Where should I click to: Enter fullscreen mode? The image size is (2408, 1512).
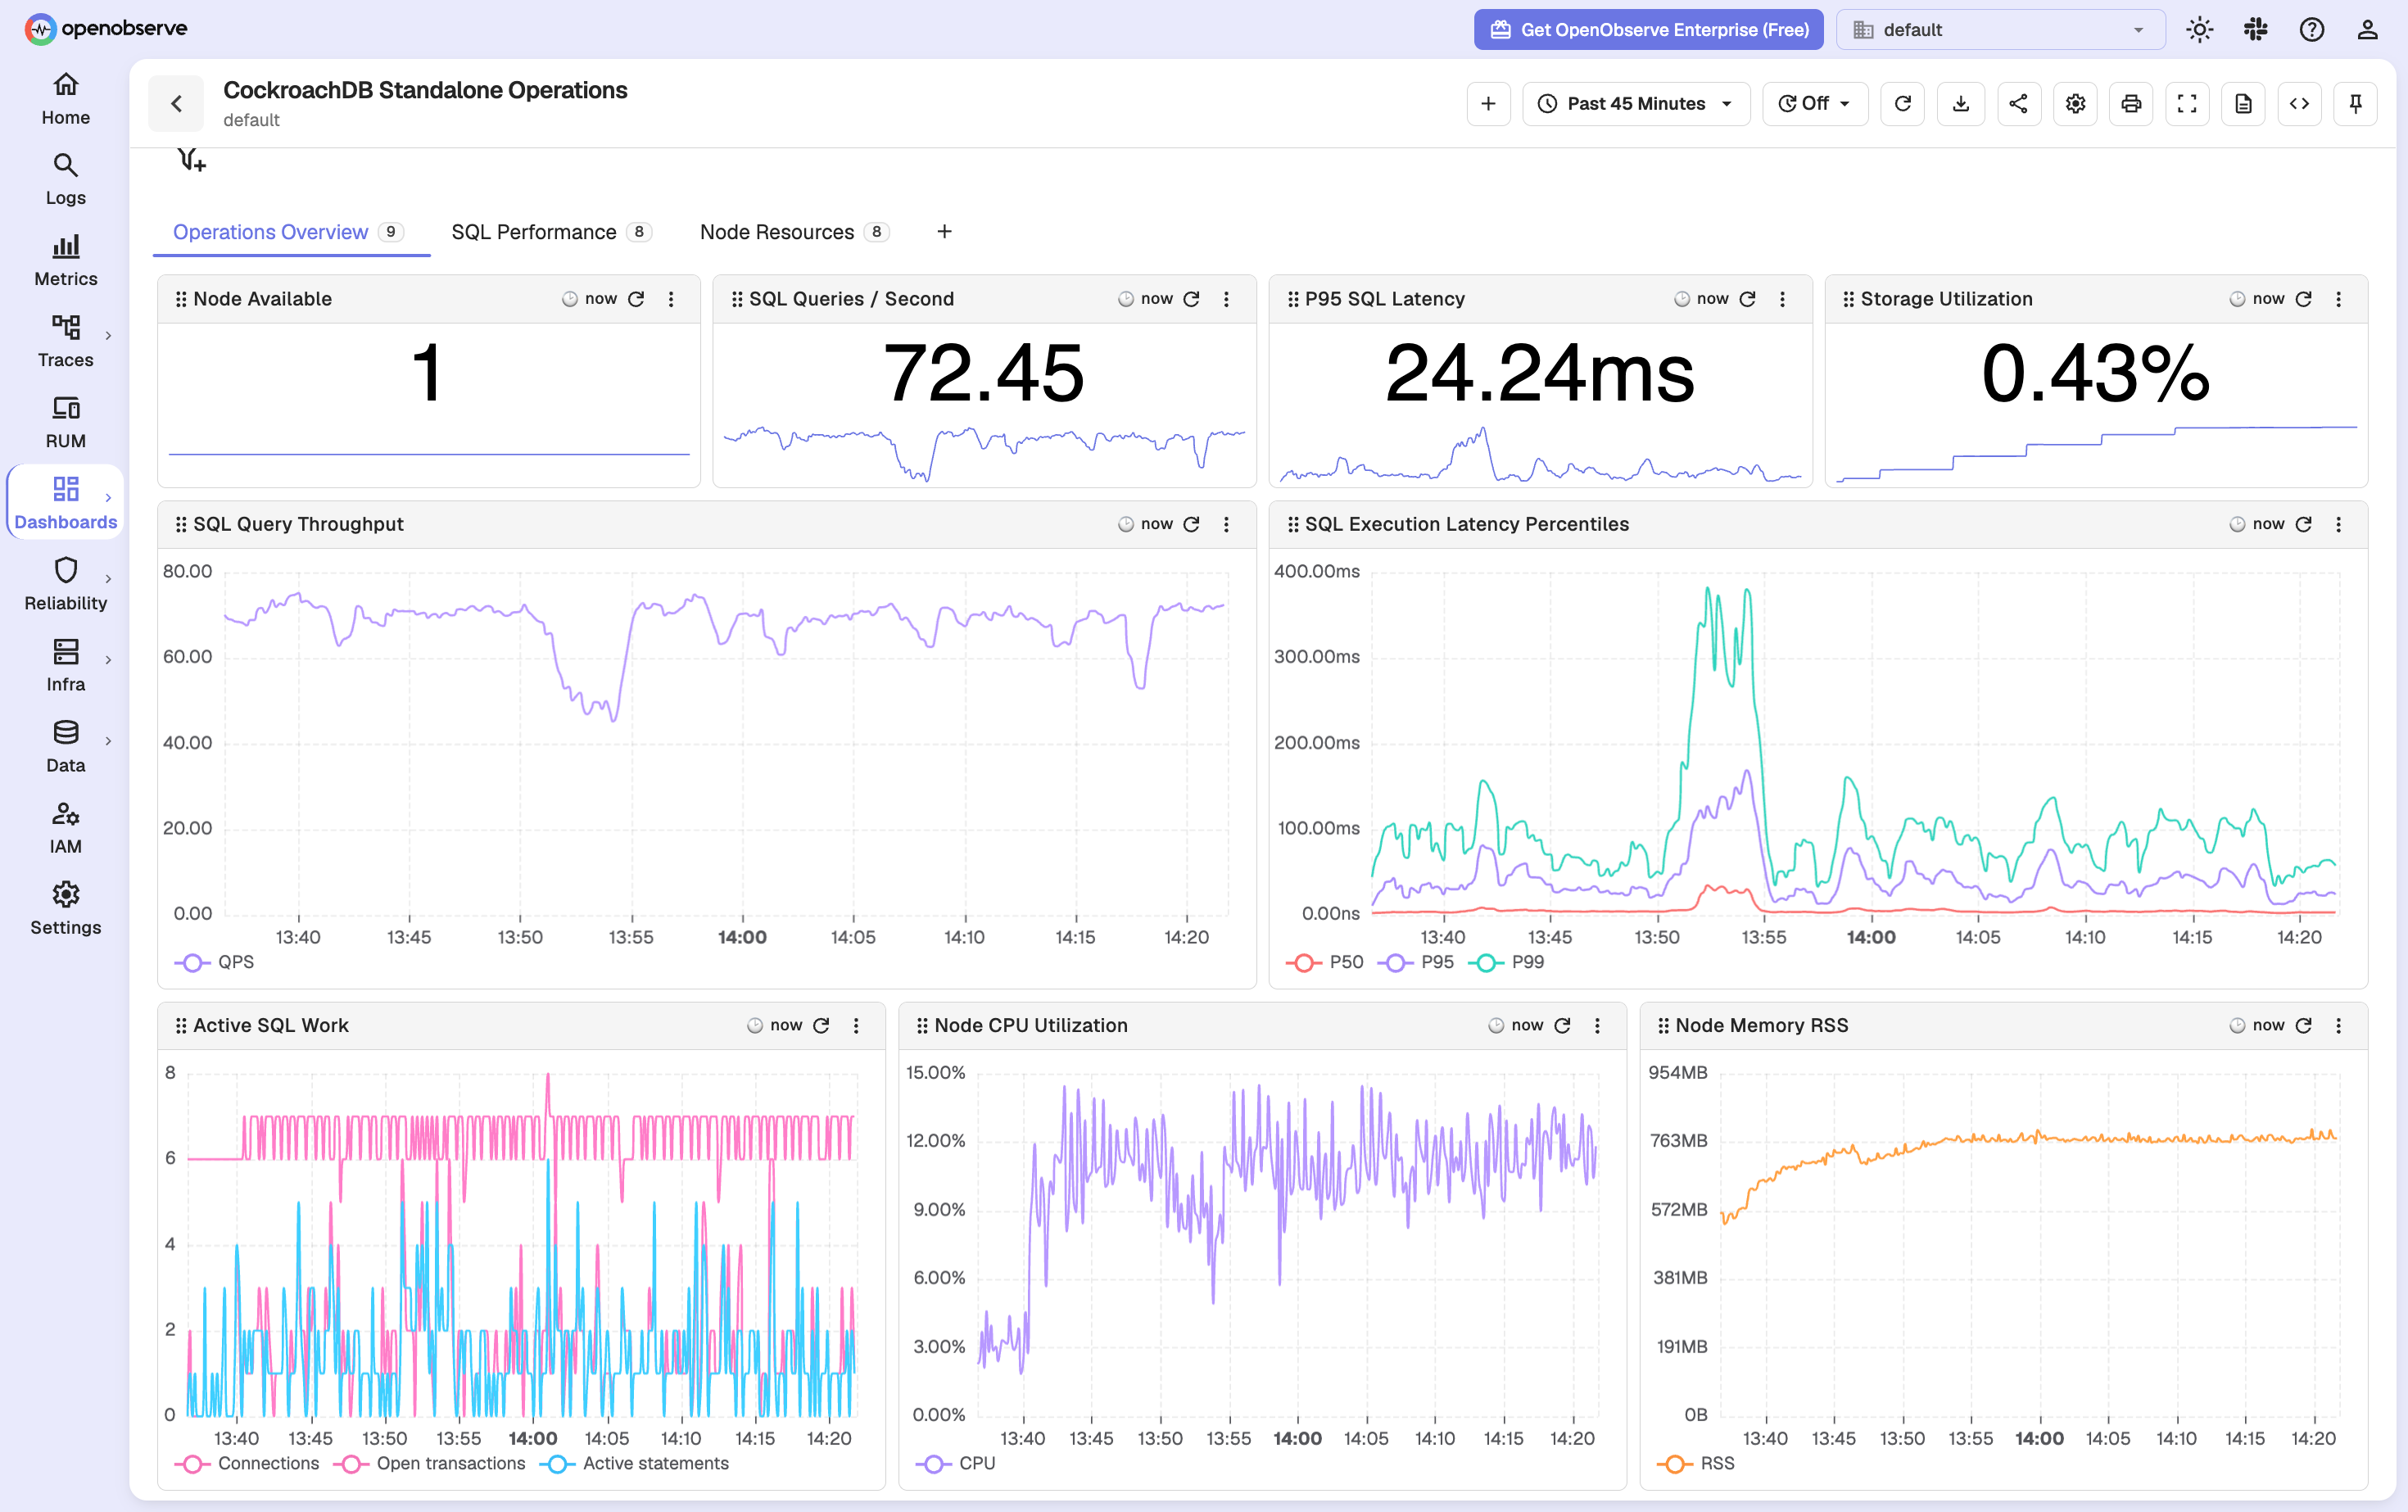(x=2187, y=103)
